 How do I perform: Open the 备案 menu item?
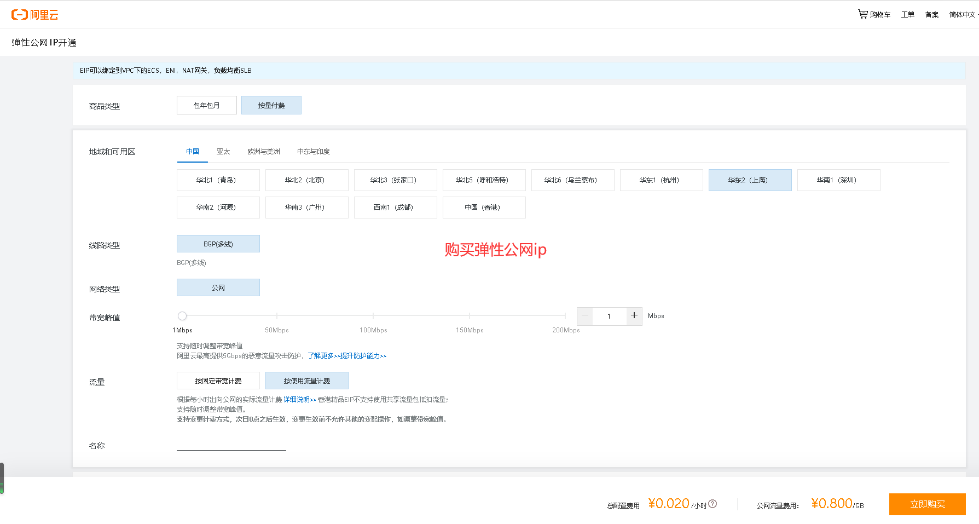(x=932, y=14)
